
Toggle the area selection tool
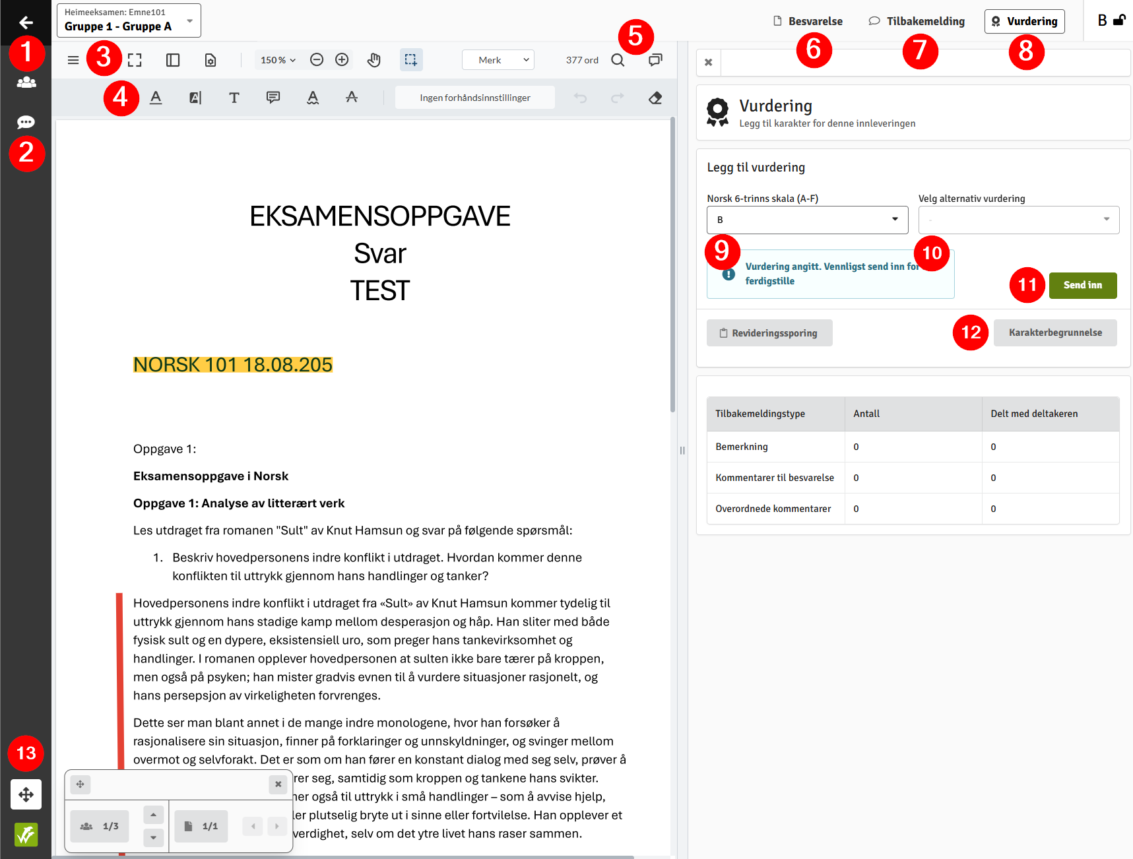pos(410,60)
